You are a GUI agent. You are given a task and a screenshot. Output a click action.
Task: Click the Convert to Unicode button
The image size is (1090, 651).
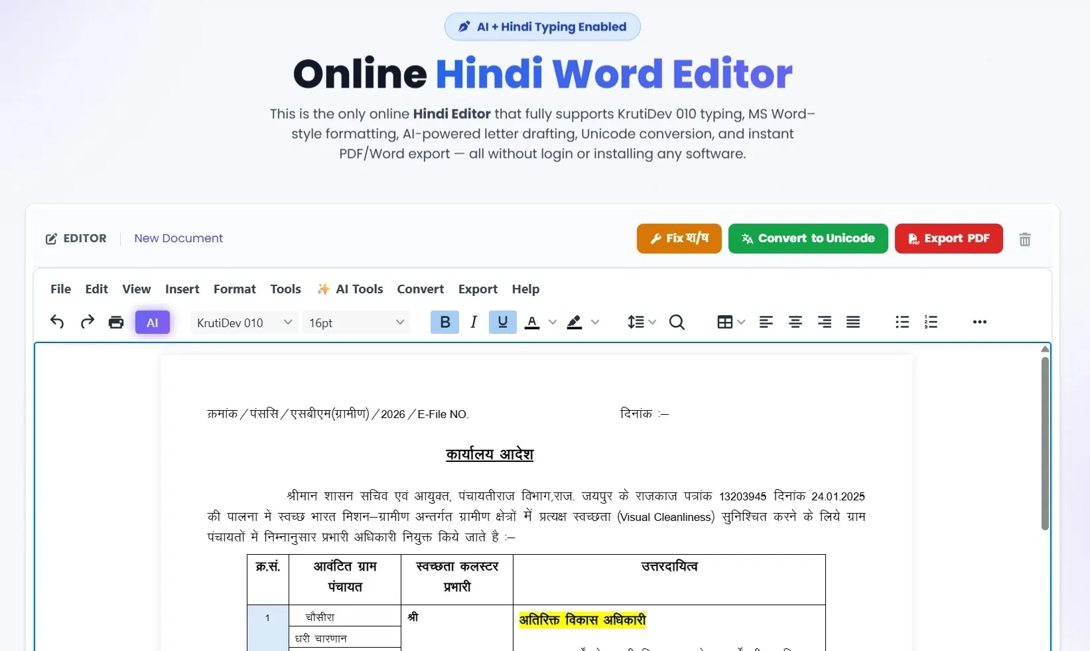pos(807,238)
